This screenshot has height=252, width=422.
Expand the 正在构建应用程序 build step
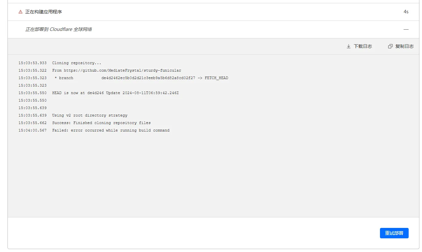(44, 12)
